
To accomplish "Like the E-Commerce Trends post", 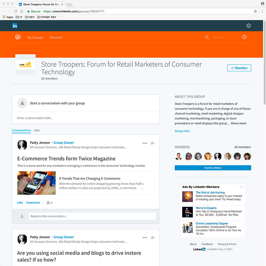I will 20,203.
